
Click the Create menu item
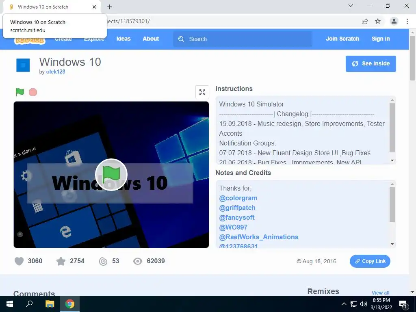click(63, 39)
